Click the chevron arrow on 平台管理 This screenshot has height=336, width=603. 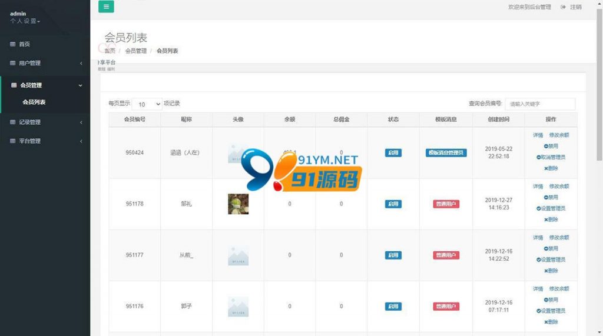(81, 141)
